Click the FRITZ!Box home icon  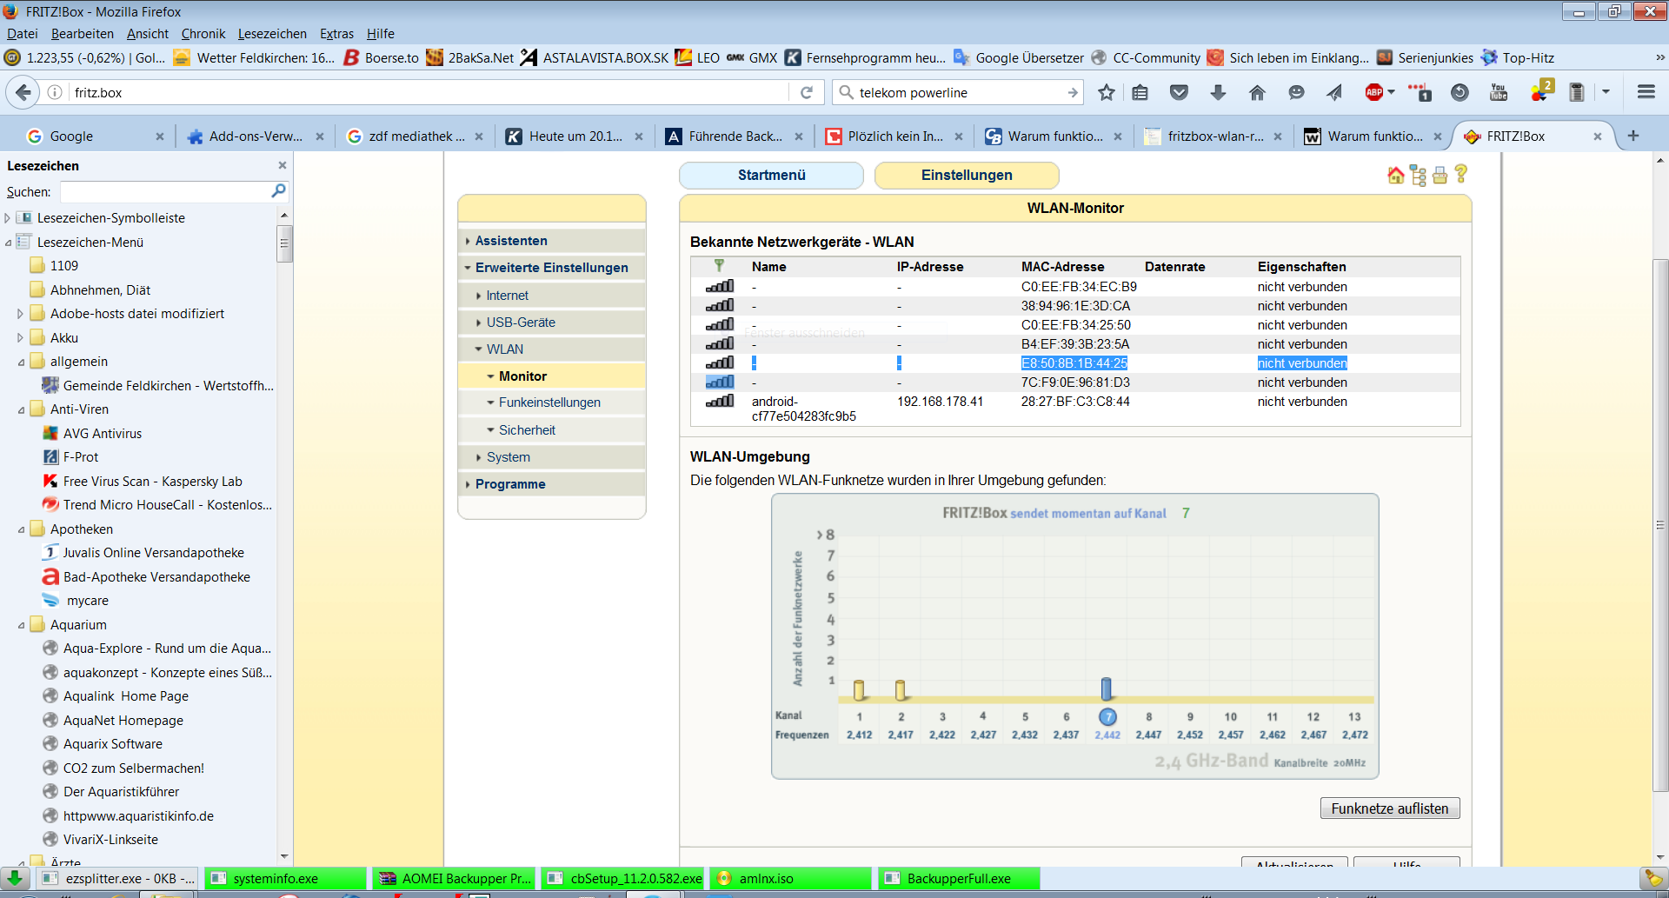[1396, 175]
